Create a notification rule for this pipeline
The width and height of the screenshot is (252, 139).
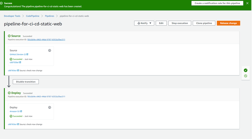[217, 3]
